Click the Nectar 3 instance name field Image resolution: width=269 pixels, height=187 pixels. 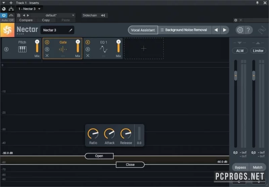[57, 30]
